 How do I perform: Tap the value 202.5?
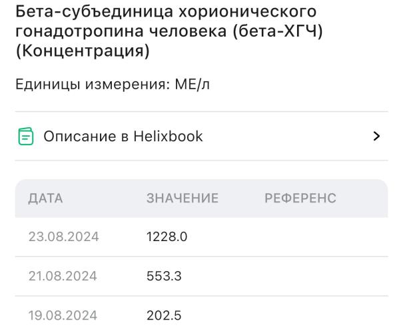coord(164,316)
